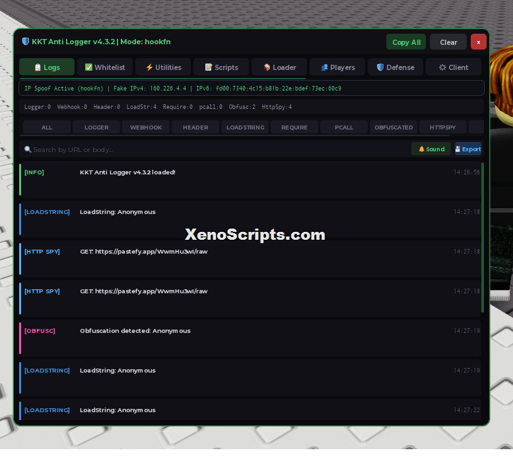
Task: Click the clipboard icon on Logs tab
Action: [x=38, y=67]
